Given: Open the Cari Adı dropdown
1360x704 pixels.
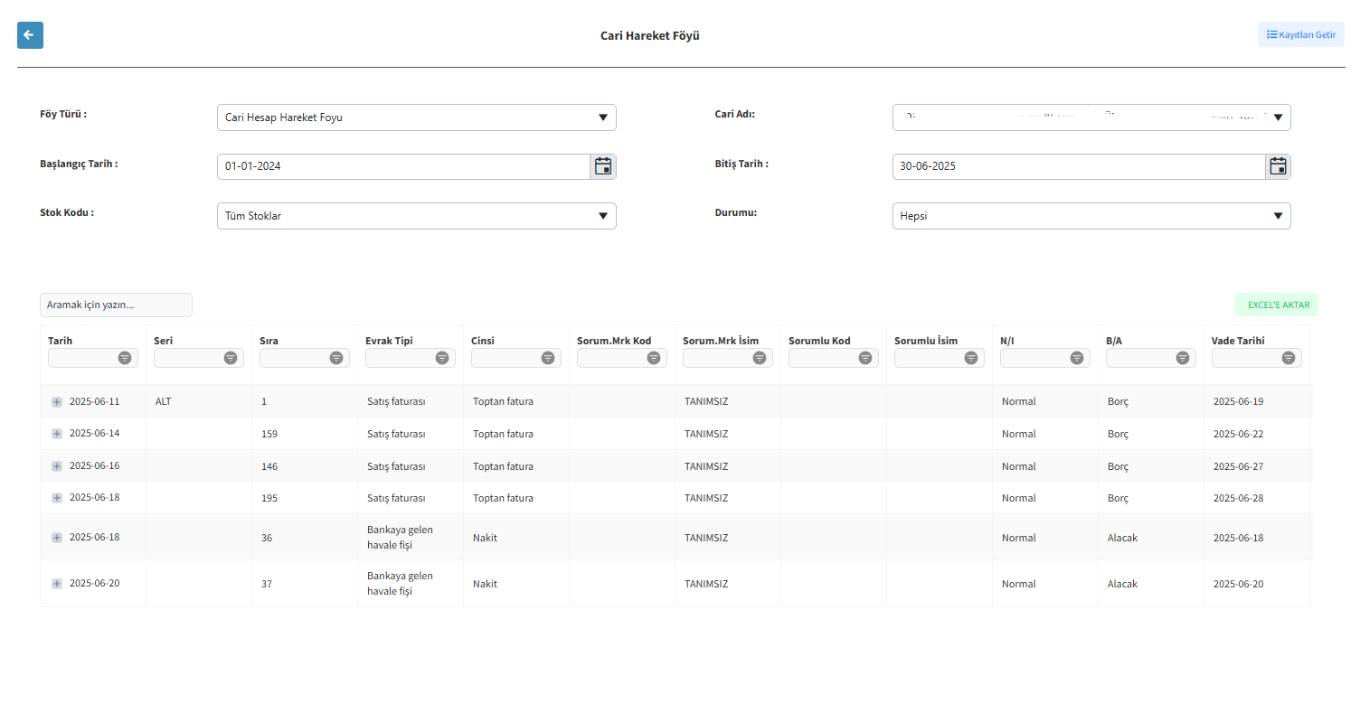Looking at the screenshot, I should [x=1091, y=117].
